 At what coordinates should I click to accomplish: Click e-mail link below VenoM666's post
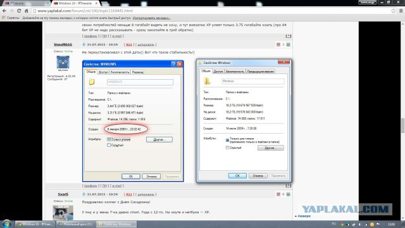117,186
